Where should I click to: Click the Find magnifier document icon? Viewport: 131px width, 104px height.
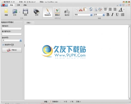pyautogui.click(x=96, y=9)
